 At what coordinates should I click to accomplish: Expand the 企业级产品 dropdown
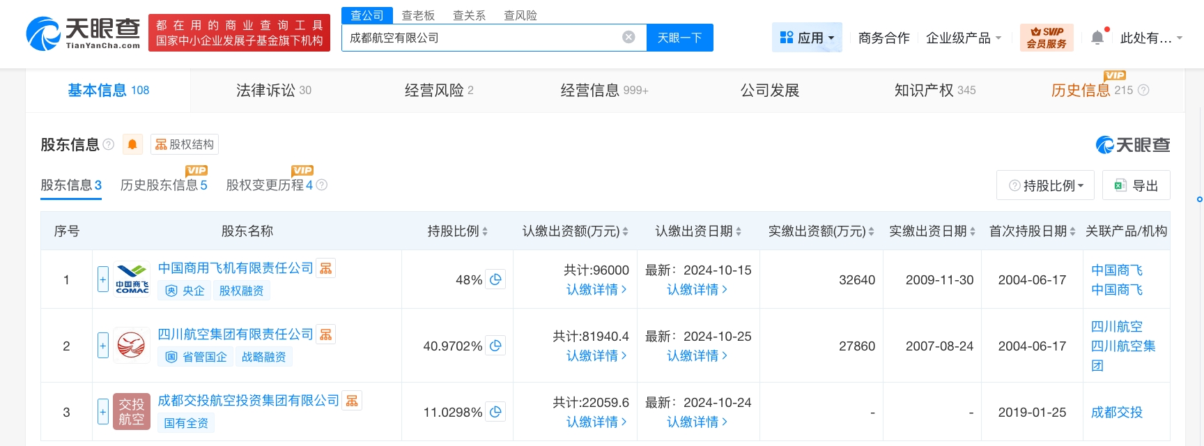point(964,38)
